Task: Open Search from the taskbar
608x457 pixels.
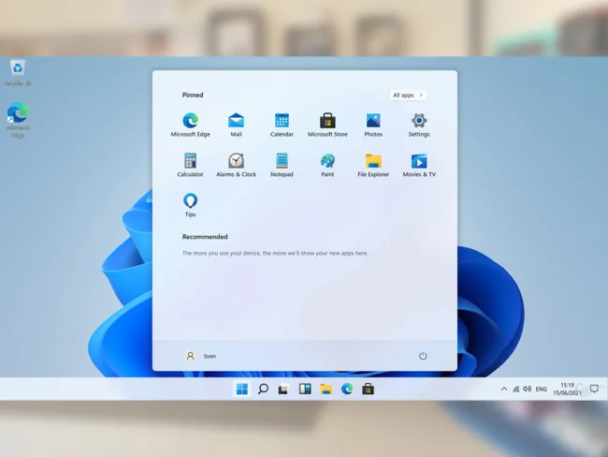Action: click(x=263, y=389)
